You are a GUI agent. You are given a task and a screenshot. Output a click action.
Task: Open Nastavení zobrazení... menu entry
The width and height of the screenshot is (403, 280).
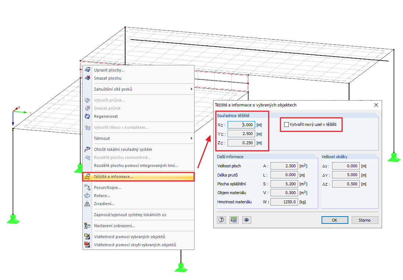click(138, 226)
